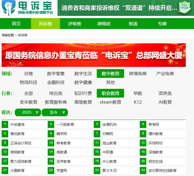Click the 电诉宝 site logo

click(28, 8)
